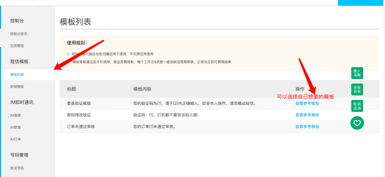Viewport: 385px width, 177px height.
Task: Click the 操作 column header
Action: [300, 89]
